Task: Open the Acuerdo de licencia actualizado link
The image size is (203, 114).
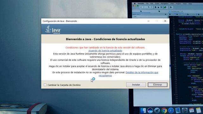Action: coord(105,51)
